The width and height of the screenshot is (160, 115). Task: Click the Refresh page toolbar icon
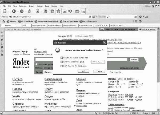tap(45, 11)
